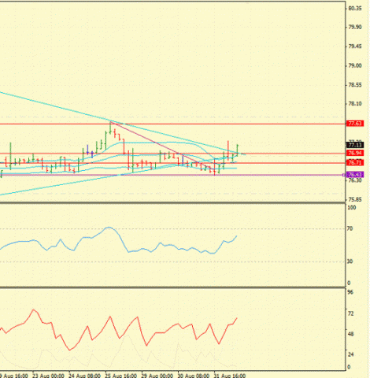This screenshot has width=370, height=378.
Task: Click the 79.00 price axis value
Action: click(x=355, y=65)
